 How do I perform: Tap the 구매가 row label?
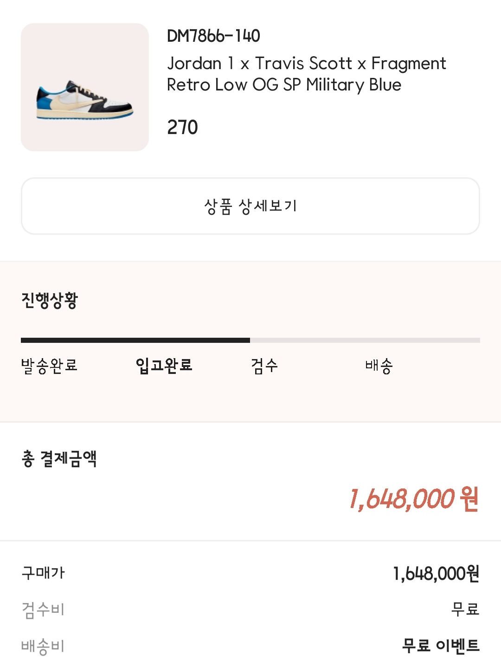click(43, 573)
